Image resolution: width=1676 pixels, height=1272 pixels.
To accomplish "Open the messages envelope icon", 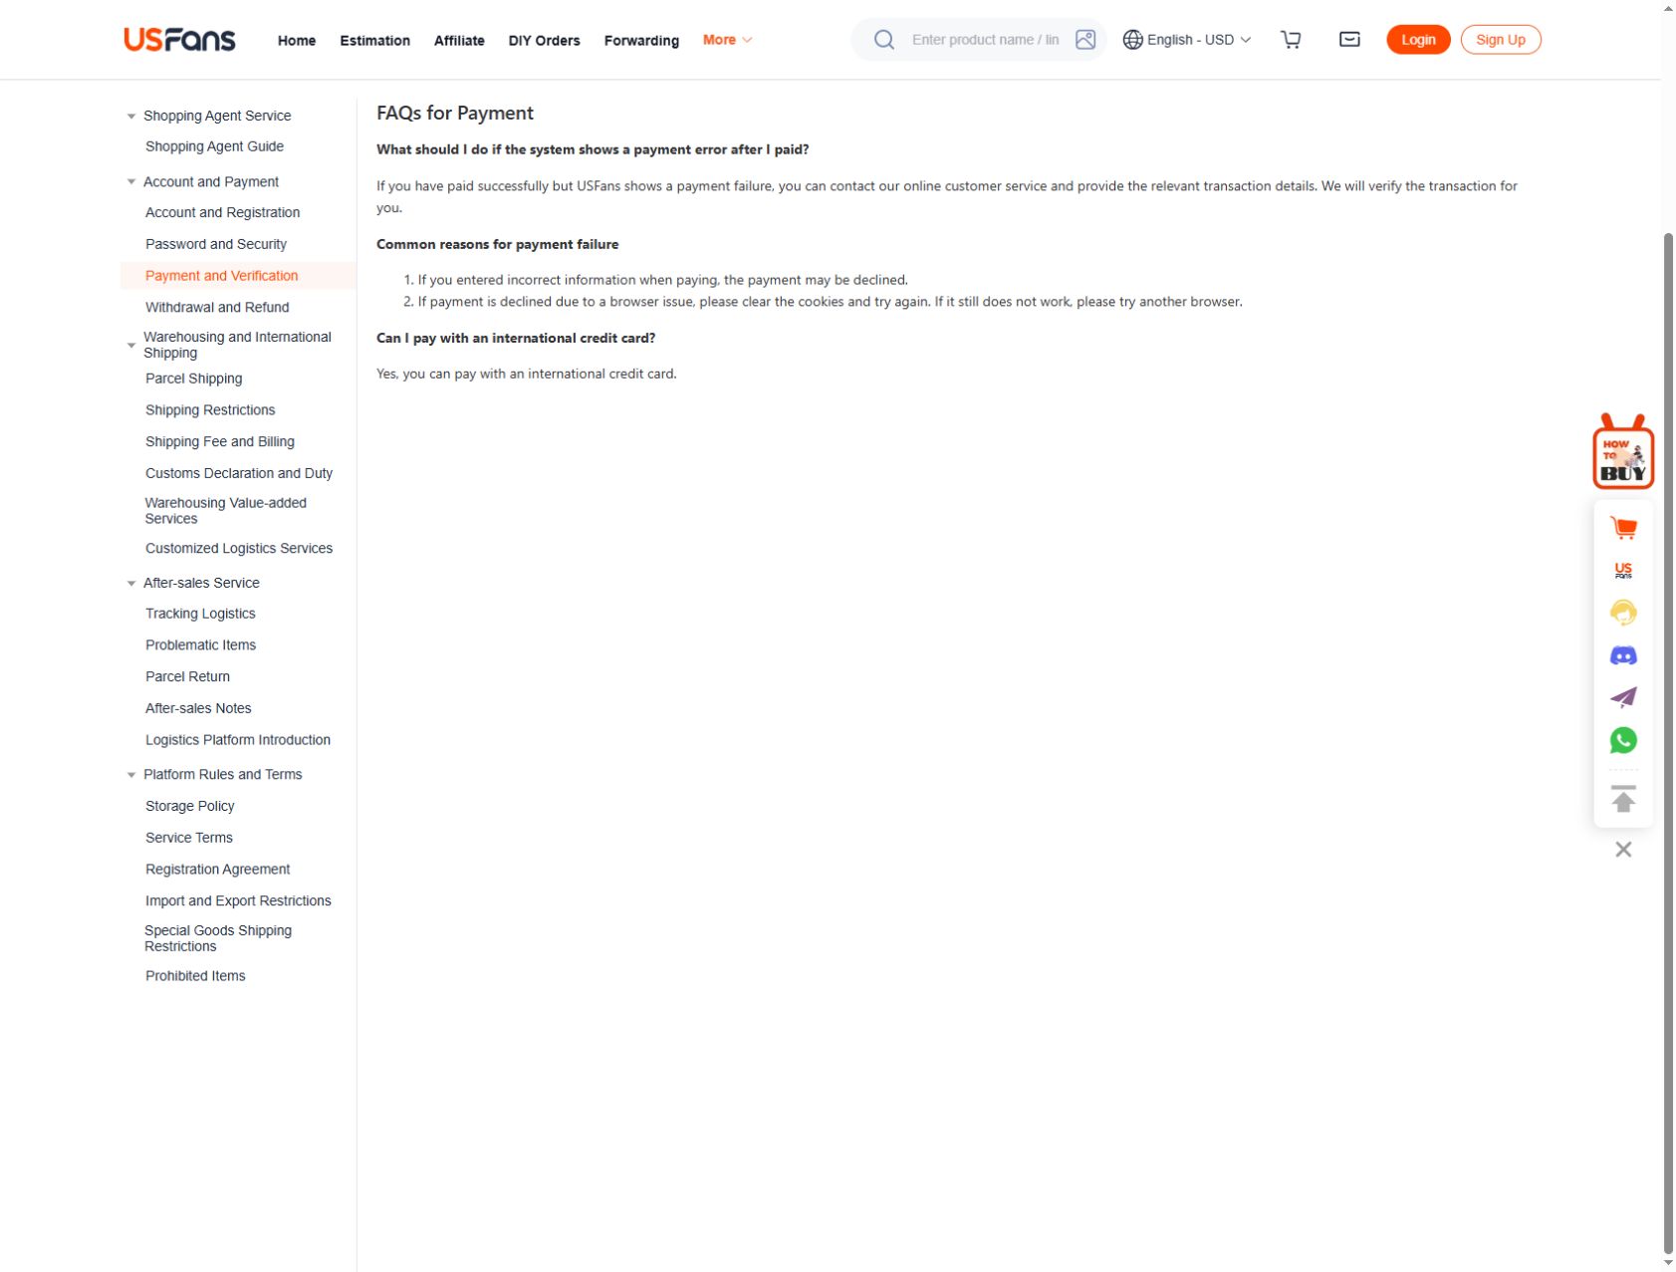I will coord(1349,40).
